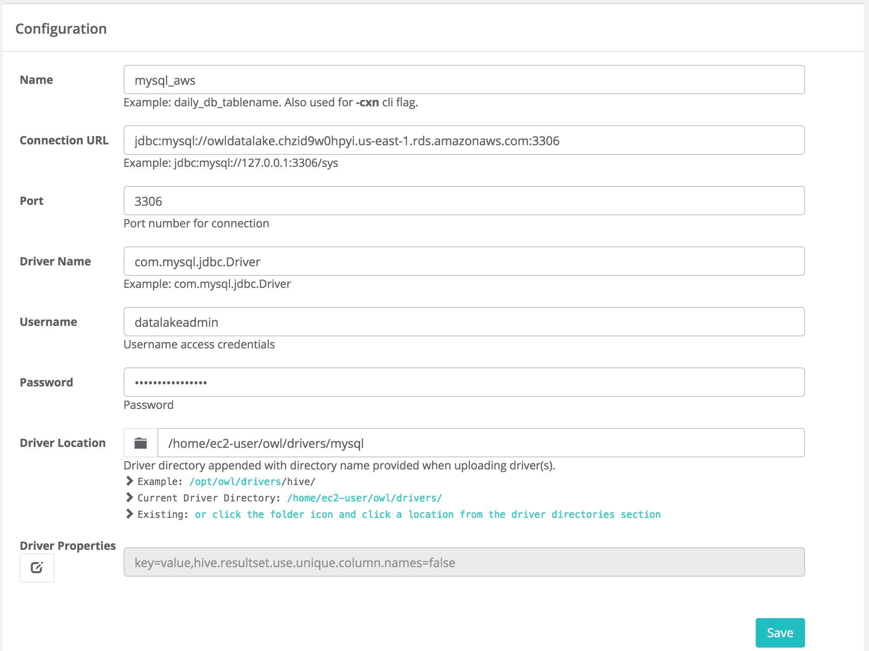This screenshot has height=651, width=869.
Task: Click the Configuration panel heading
Action: [x=61, y=29]
